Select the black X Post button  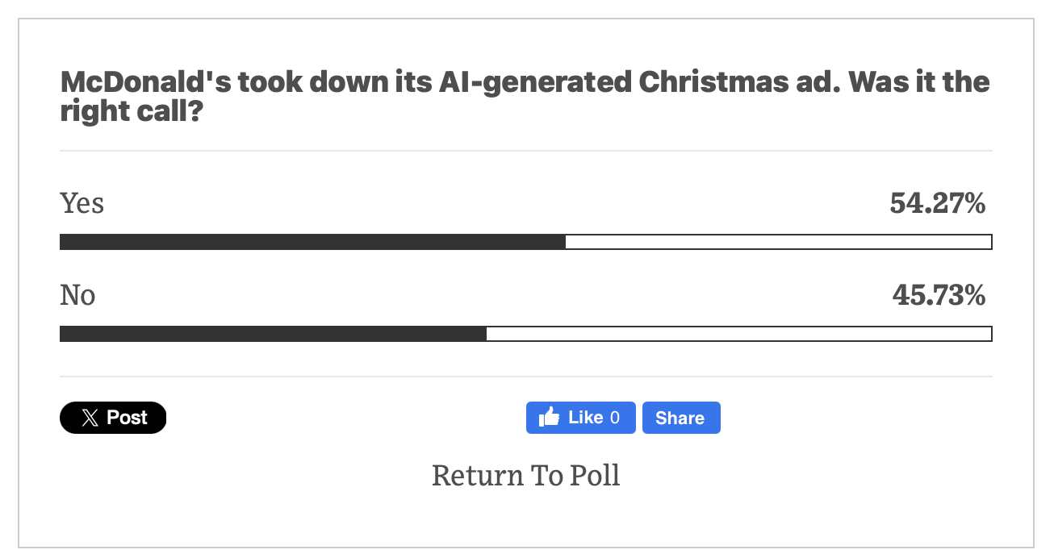pos(113,418)
